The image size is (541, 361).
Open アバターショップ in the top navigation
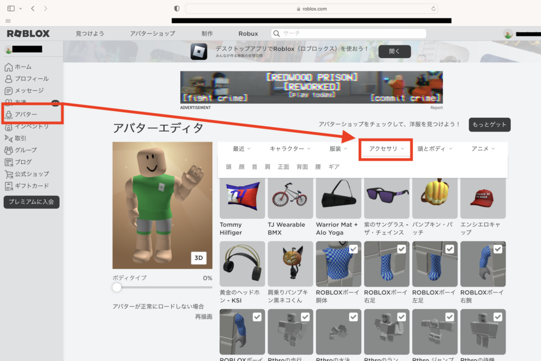tap(153, 33)
